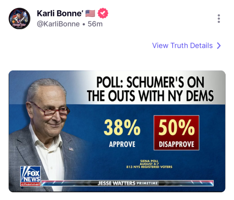Open the Karli Bonne' display name
The image size is (234, 200).
[60, 14]
